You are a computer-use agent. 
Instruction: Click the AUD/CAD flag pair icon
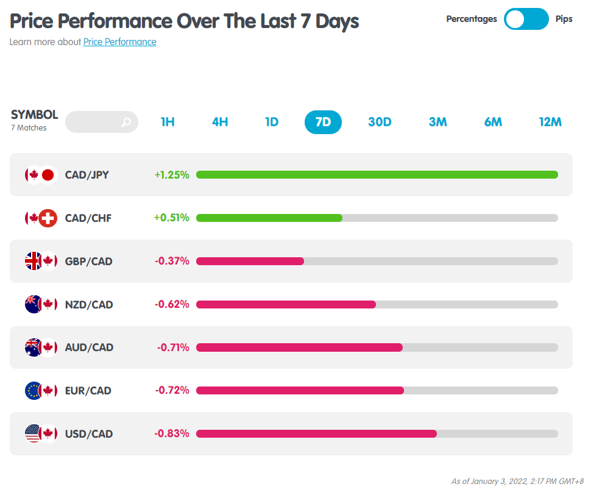41,347
